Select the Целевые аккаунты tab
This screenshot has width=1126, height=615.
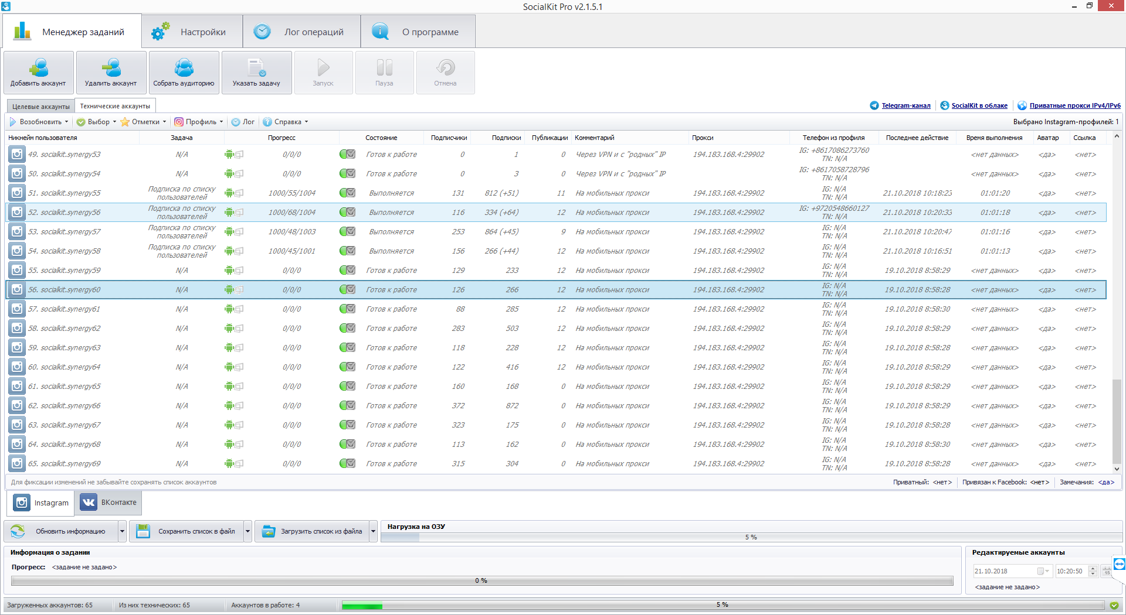(41, 107)
